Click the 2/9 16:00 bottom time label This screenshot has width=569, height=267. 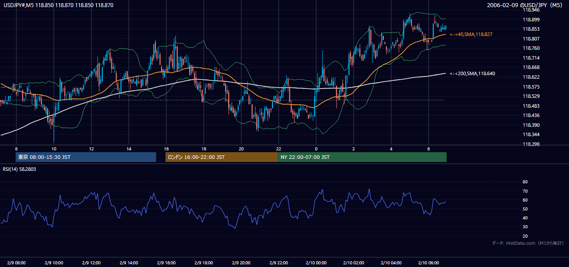pos(166,263)
